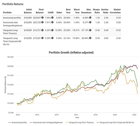Click the Max. Drawdown column header

point(86,11)
